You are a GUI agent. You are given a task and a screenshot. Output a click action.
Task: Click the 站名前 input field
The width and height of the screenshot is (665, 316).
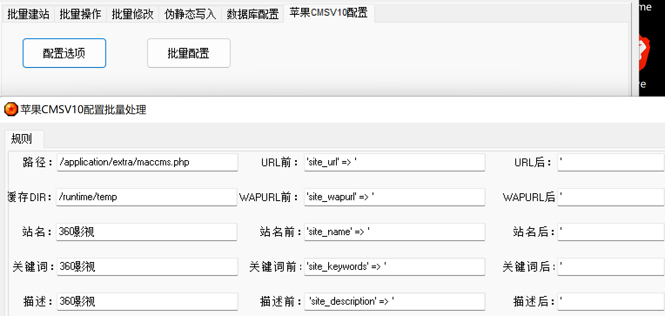tap(394, 232)
